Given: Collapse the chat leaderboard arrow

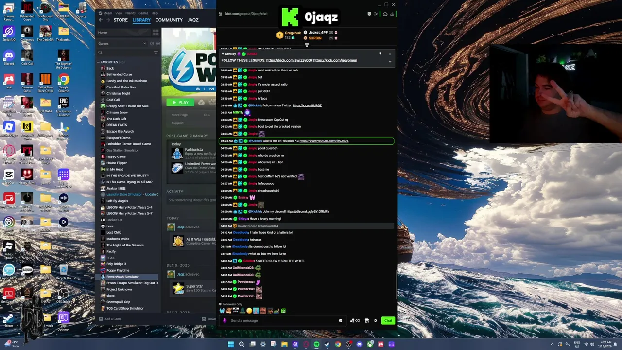Looking at the screenshot, I should coord(307,45).
